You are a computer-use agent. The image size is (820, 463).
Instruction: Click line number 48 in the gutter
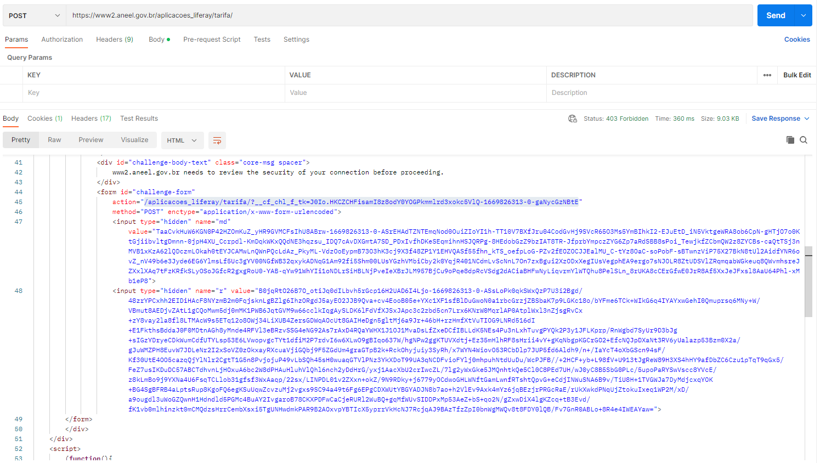point(19,291)
